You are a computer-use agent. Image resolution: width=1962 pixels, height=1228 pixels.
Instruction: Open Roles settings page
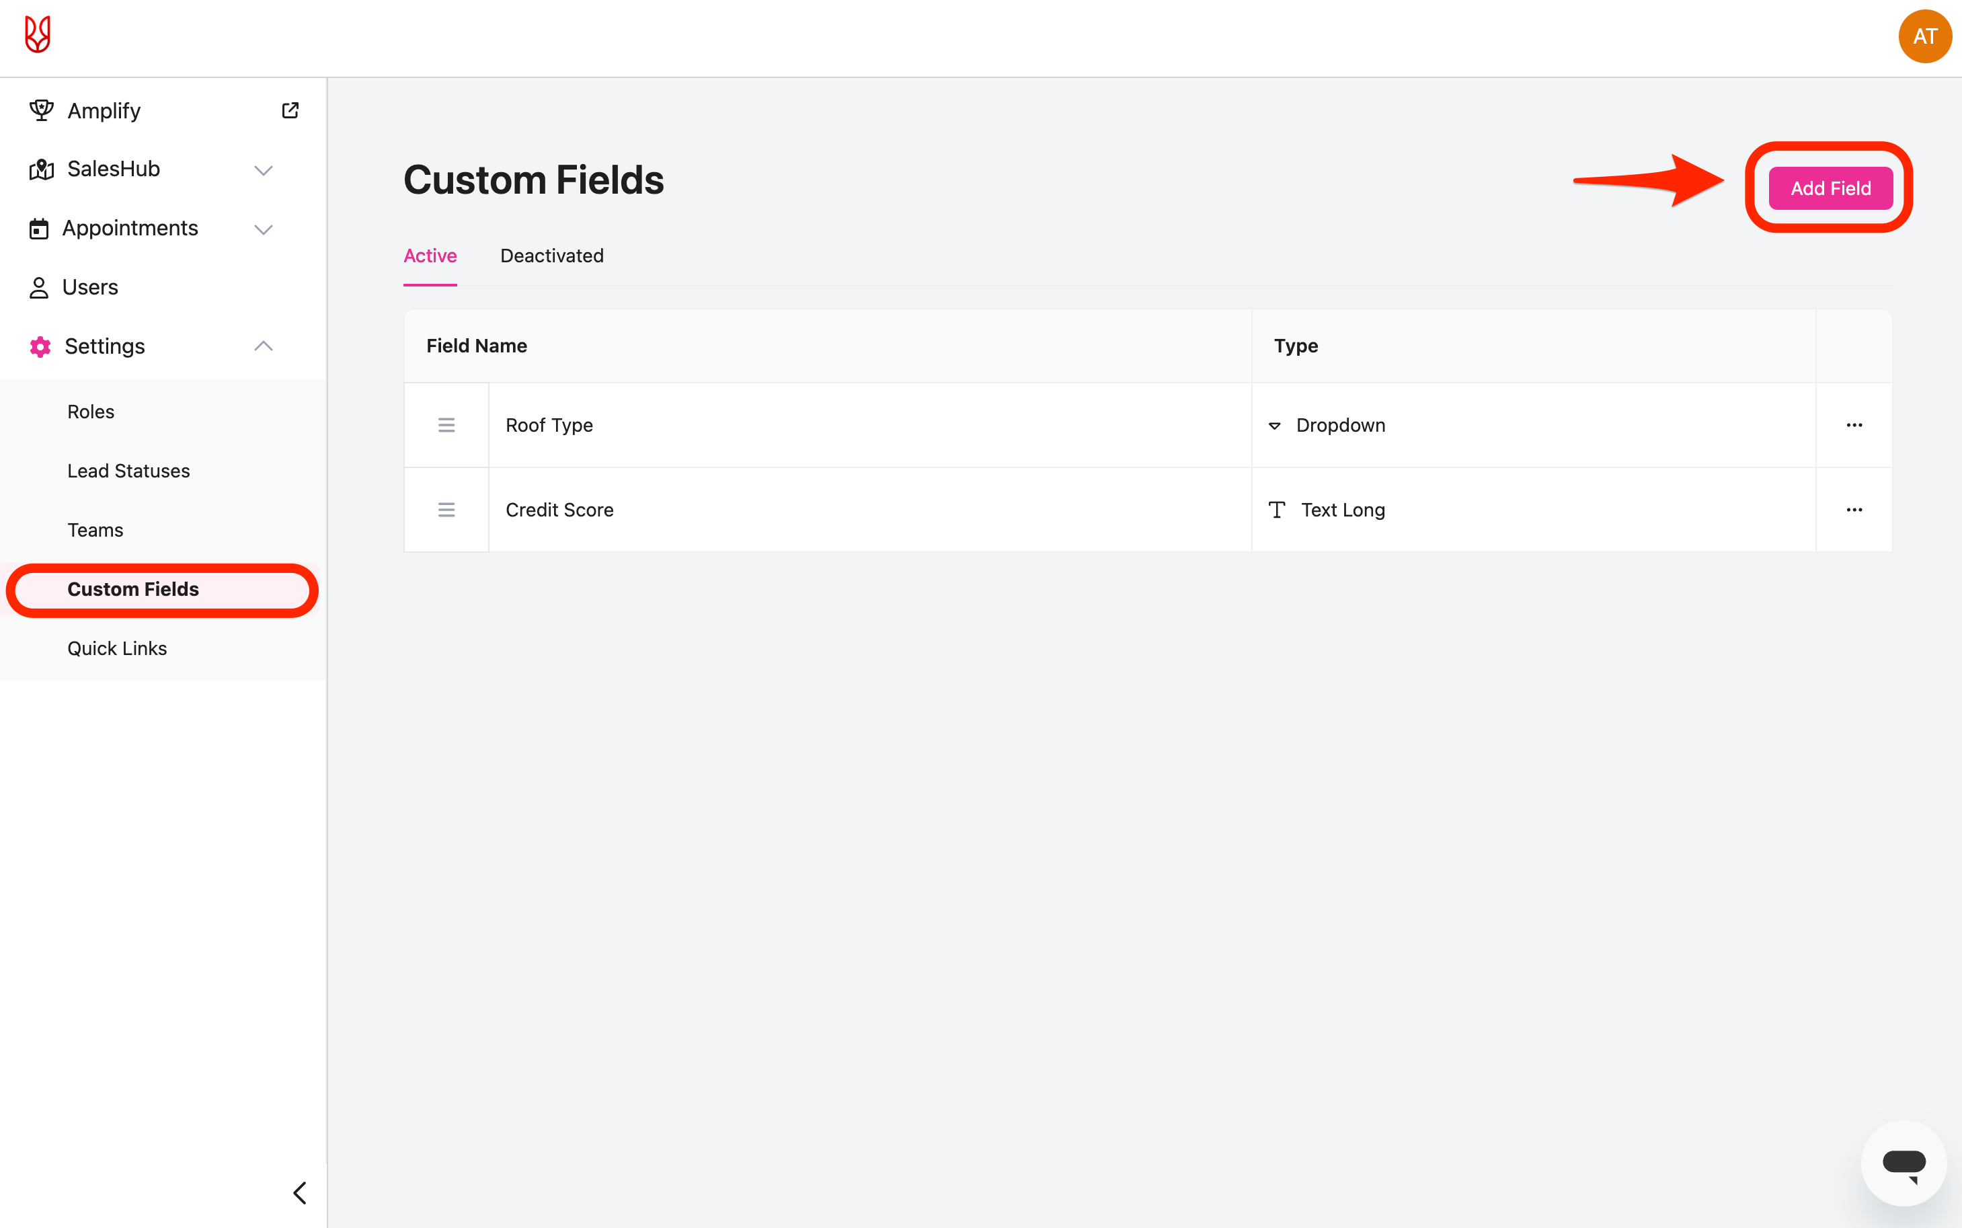pyautogui.click(x=91, y=412)
